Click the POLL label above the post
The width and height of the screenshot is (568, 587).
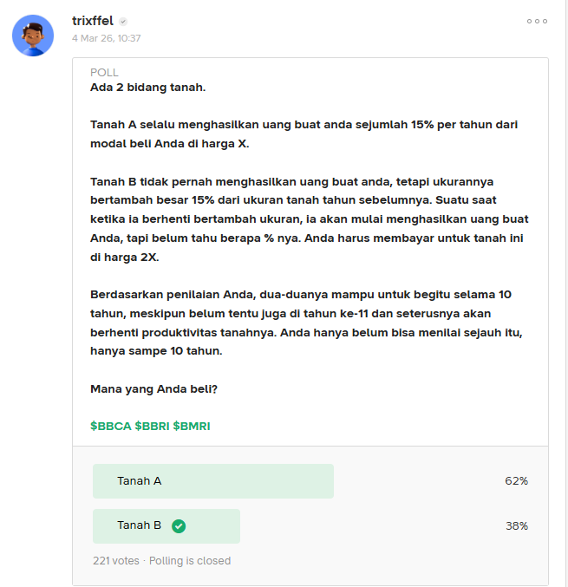coord(104,73)
